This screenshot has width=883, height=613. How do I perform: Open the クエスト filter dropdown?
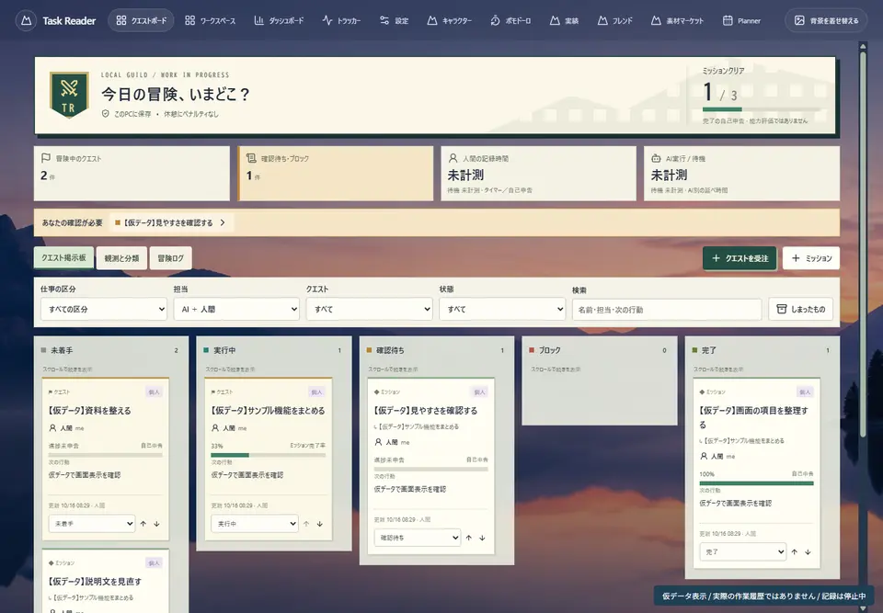click(x=370, y=309)
